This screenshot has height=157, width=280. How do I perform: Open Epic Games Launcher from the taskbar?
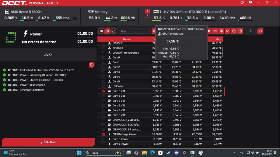click(185, 153)
